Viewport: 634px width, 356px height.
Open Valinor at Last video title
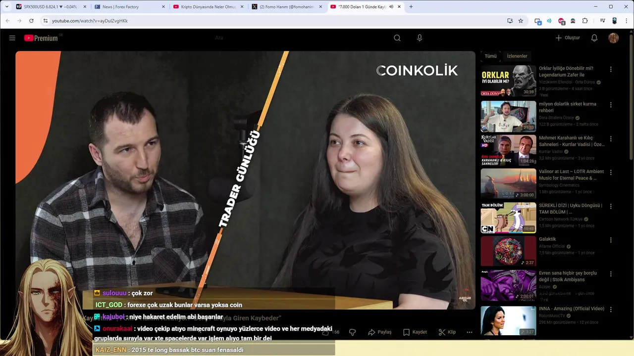[x=571, y=175]
